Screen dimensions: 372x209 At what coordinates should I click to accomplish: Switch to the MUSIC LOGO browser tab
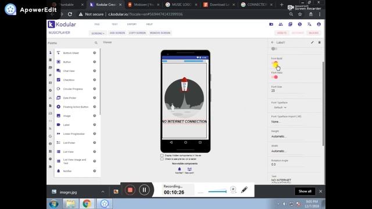pyautogui.click(x=181, y=5)
